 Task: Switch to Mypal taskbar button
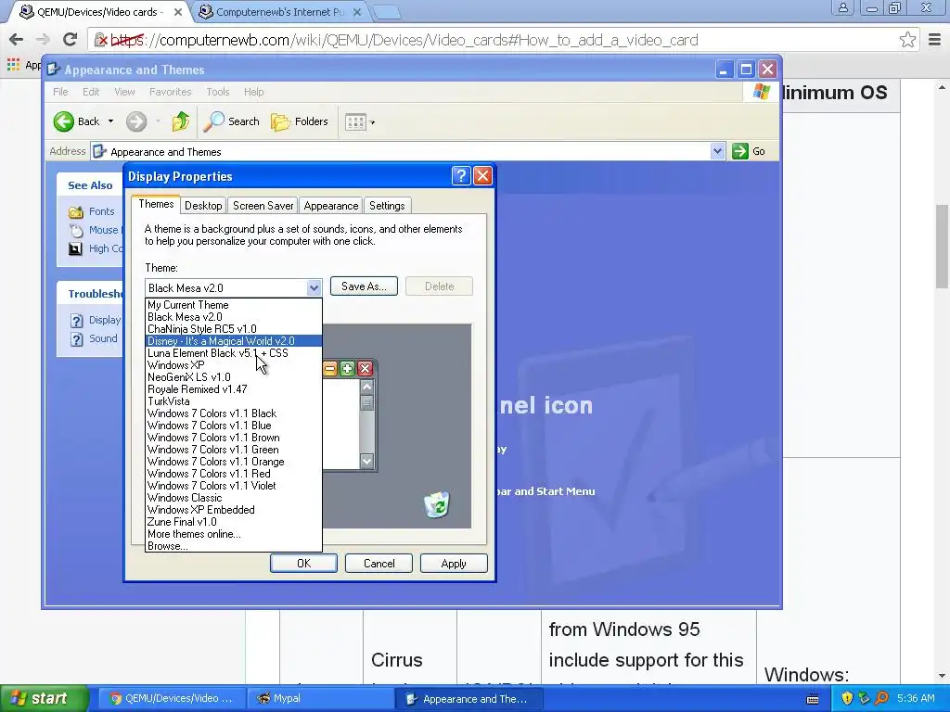pos(320,698)
